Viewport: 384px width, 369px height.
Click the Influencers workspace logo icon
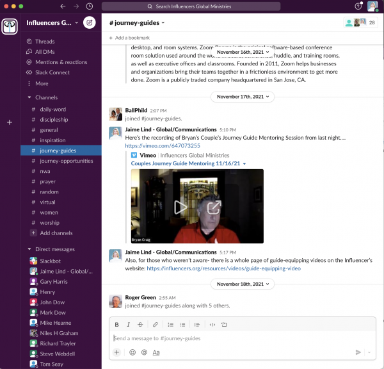[10, 26]
